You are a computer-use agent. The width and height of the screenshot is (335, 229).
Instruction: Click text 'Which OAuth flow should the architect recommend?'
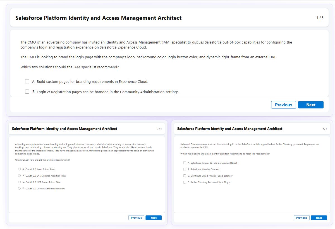coord(42,160)
